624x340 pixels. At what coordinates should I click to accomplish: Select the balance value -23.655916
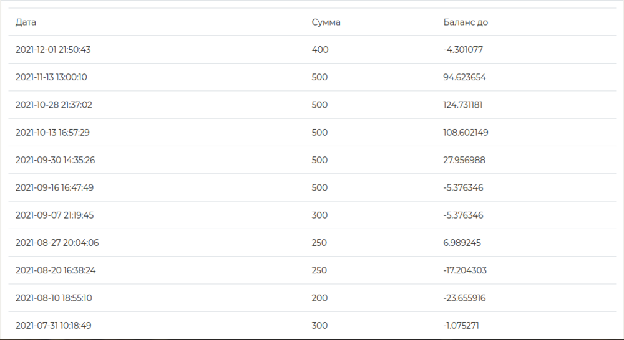tap(464, 298)
